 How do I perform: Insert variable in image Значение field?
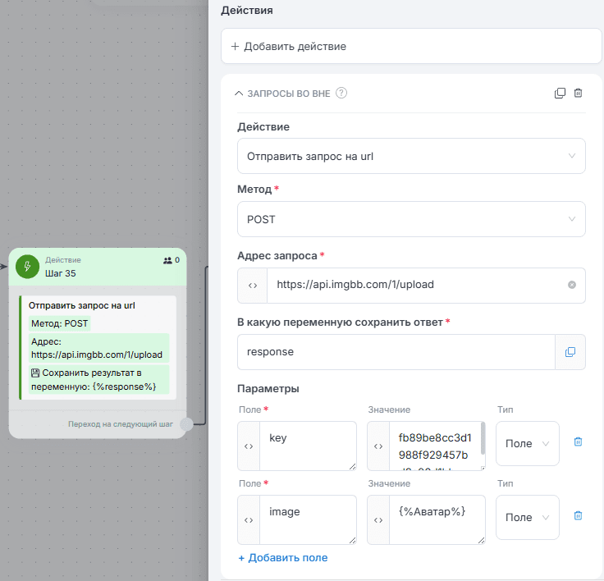point(378,520)
